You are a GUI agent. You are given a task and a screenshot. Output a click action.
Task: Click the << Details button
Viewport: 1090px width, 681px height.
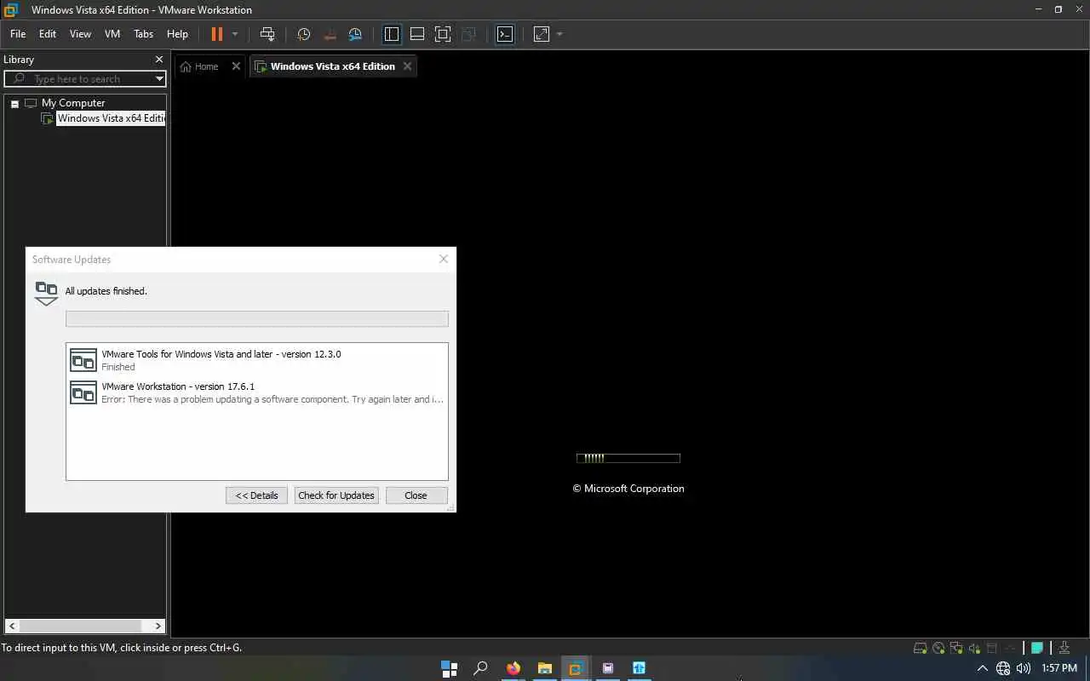[x=256, y=495]
